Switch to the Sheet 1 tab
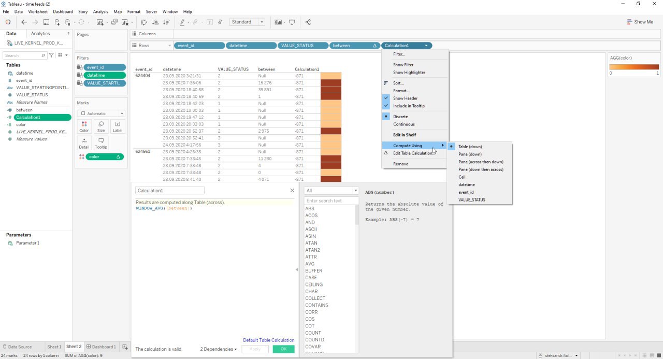Screen dimensions: 663x359 pyautogui.click(x=54, y=347)
